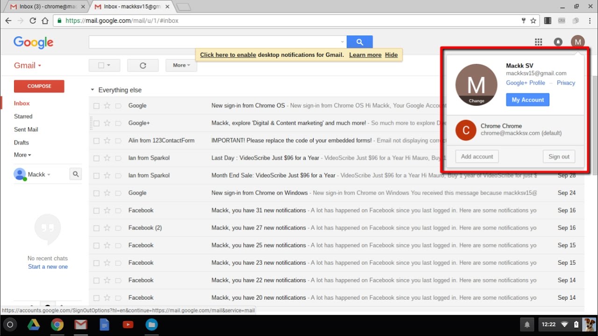Click the M account avatar in header
The width and height of the screenshot is (598, 336).
click(578, 42)
